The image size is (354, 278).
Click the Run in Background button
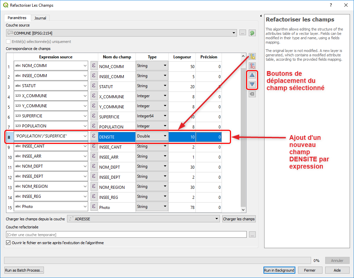pos(279,270)
